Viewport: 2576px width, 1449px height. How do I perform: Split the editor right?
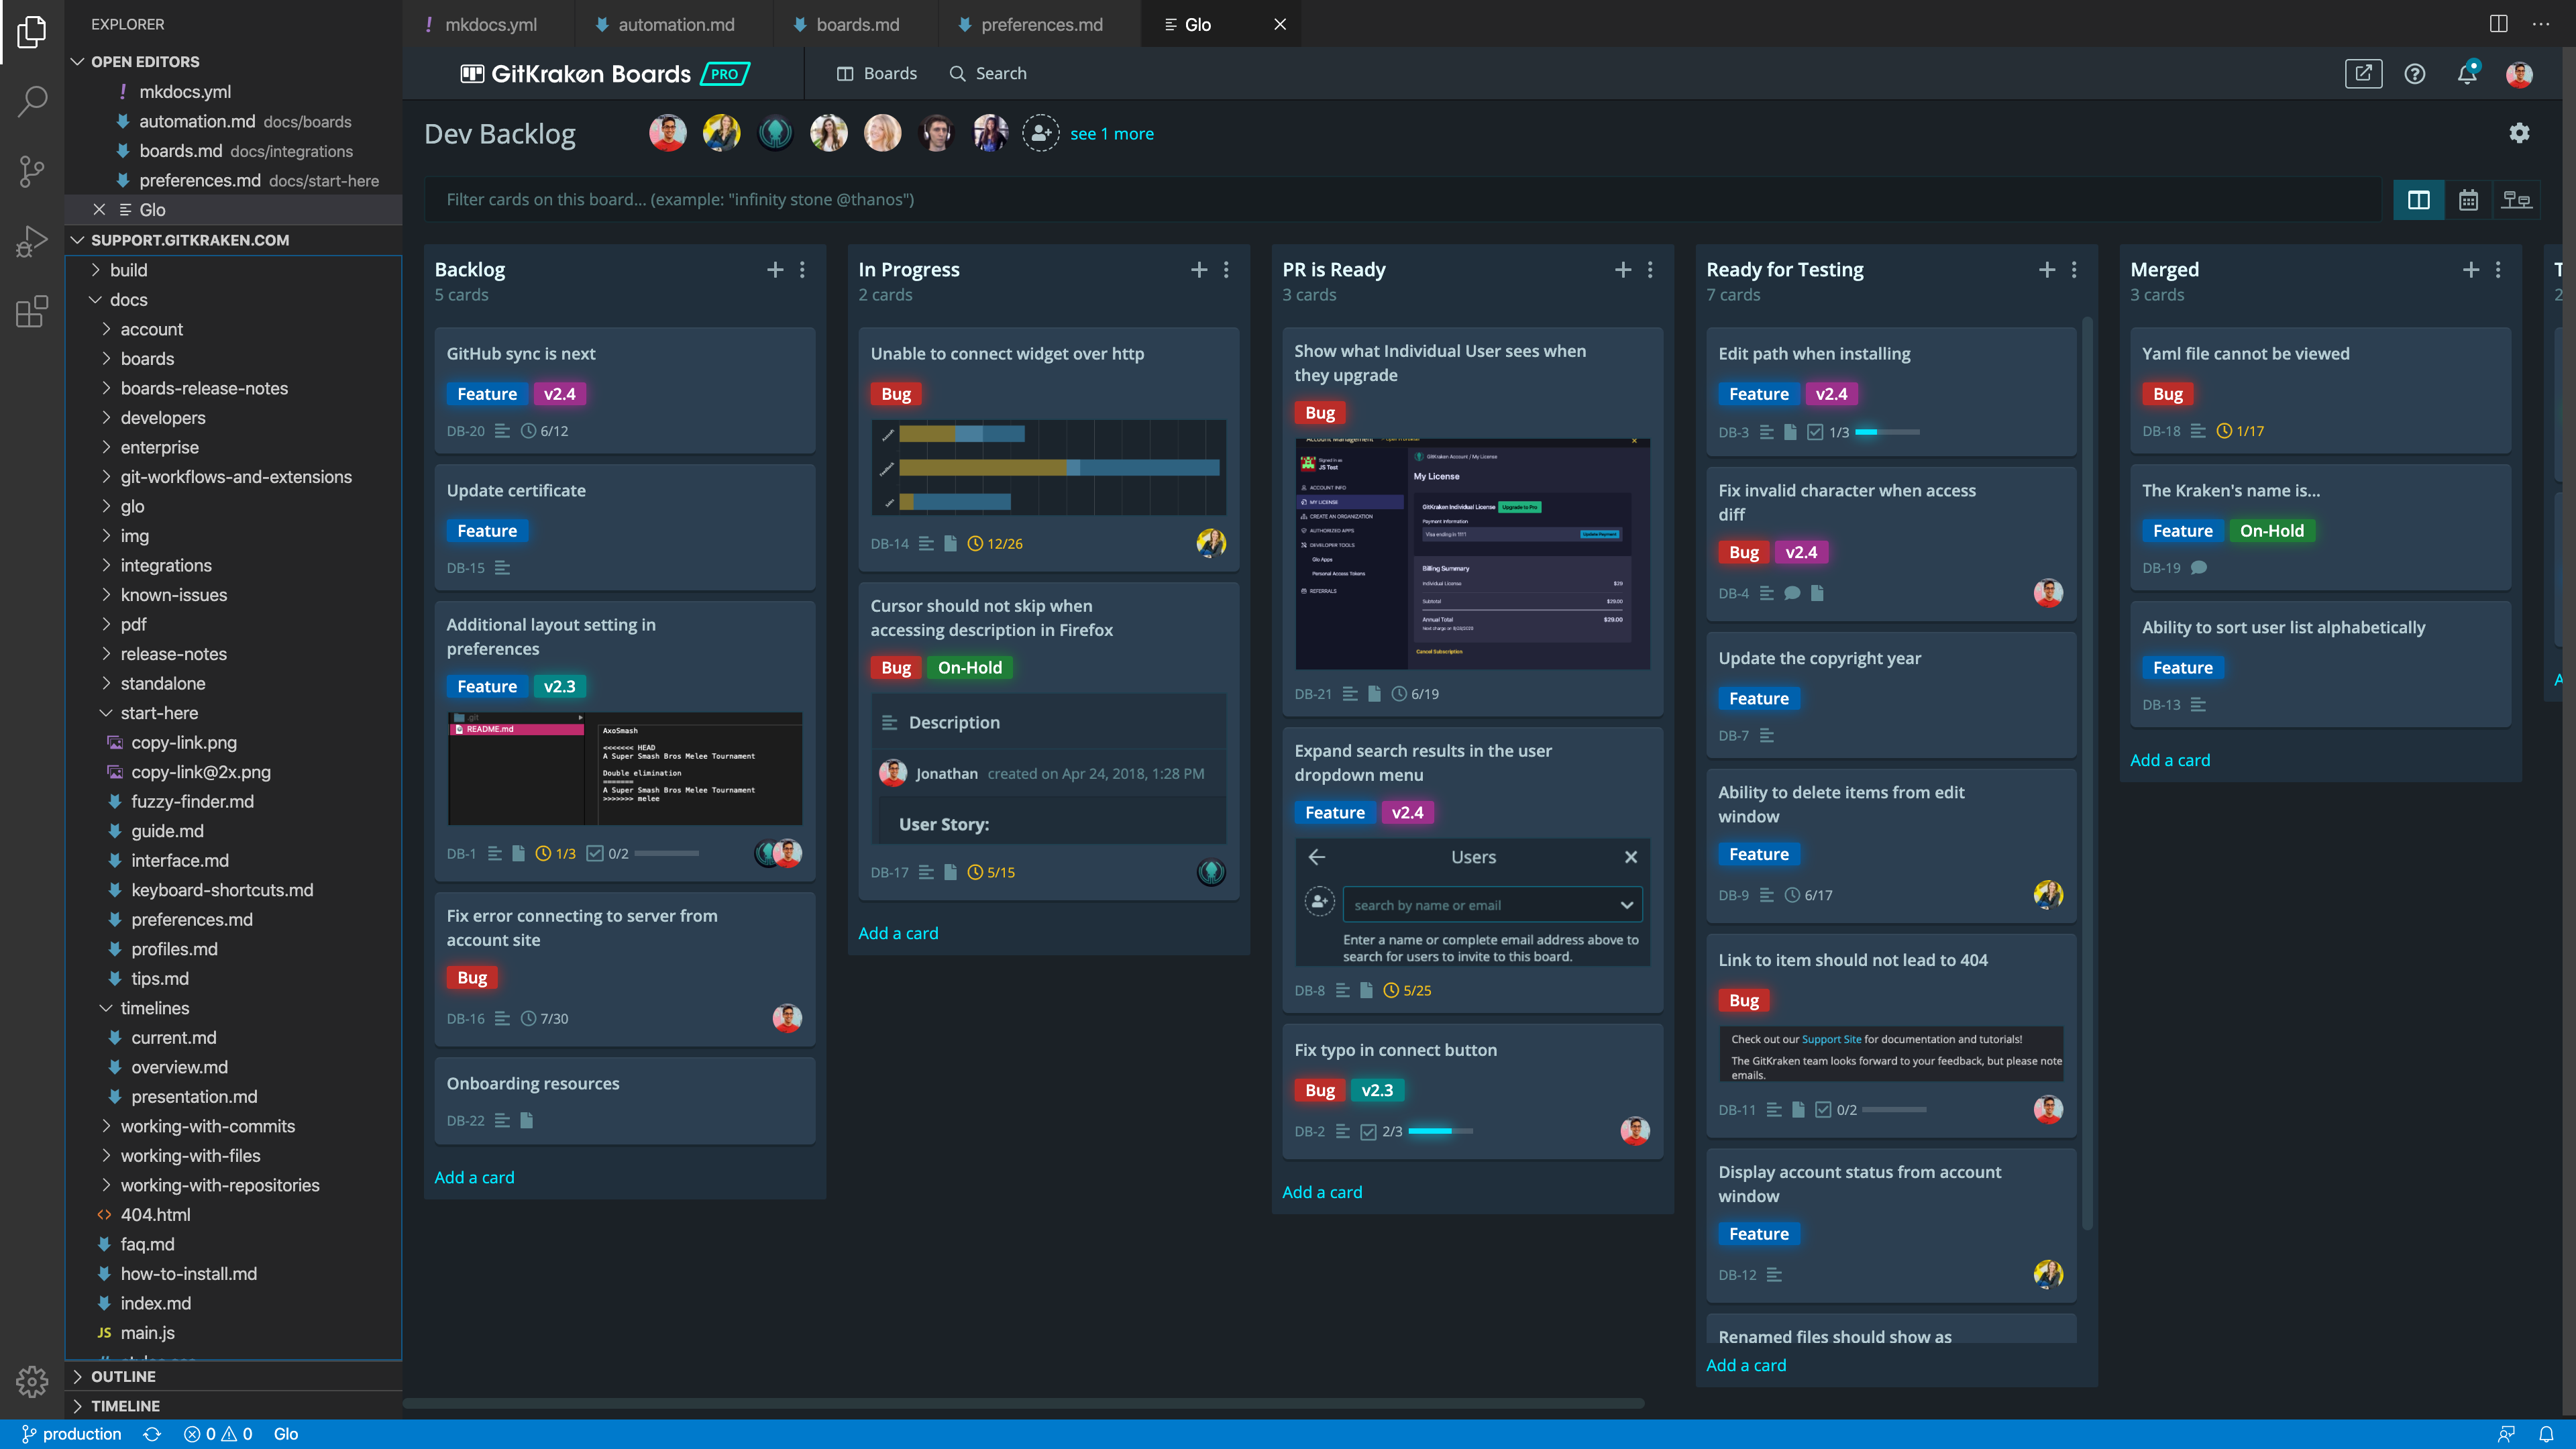pos(2499,24)
